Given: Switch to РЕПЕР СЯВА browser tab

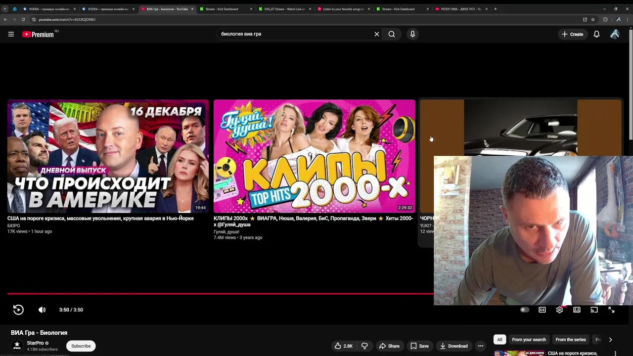Looking at the screenshot, I should click(x=461, y=9).
